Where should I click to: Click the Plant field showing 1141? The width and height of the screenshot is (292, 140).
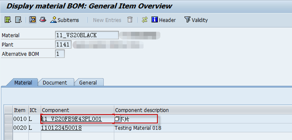[x=63, y=45]
